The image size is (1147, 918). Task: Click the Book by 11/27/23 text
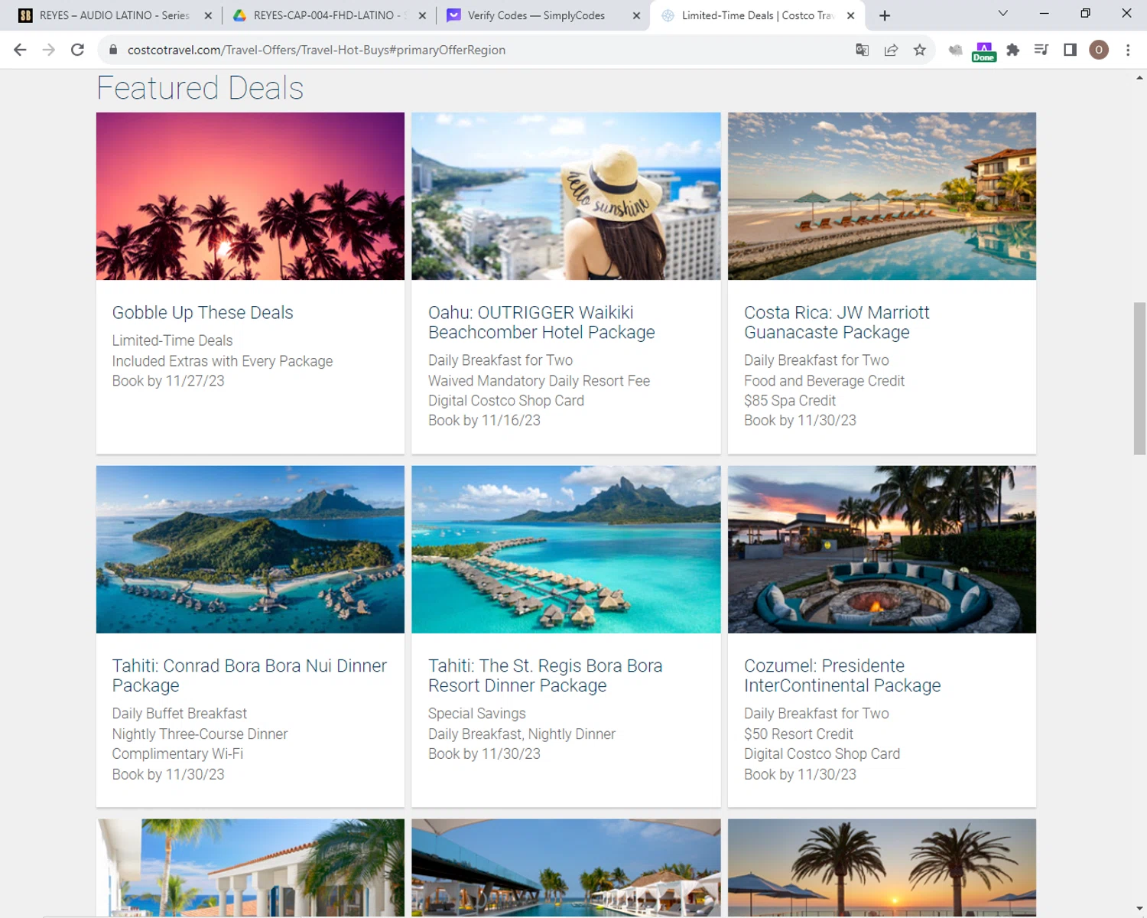168,381
